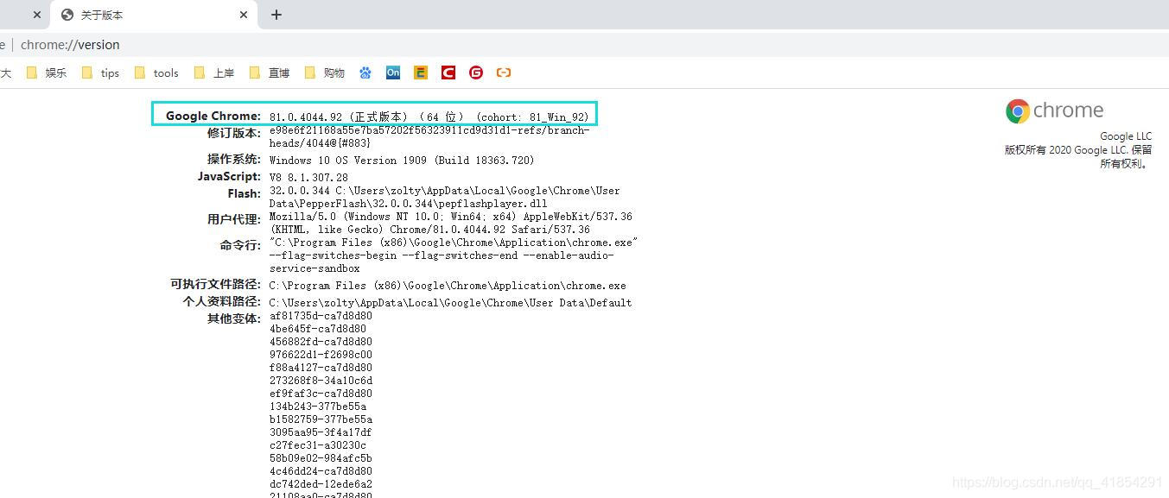This screenshot has width=1169, height=498.
Task: Open the tips bookmark folder
Action: [x=100, y=73]
